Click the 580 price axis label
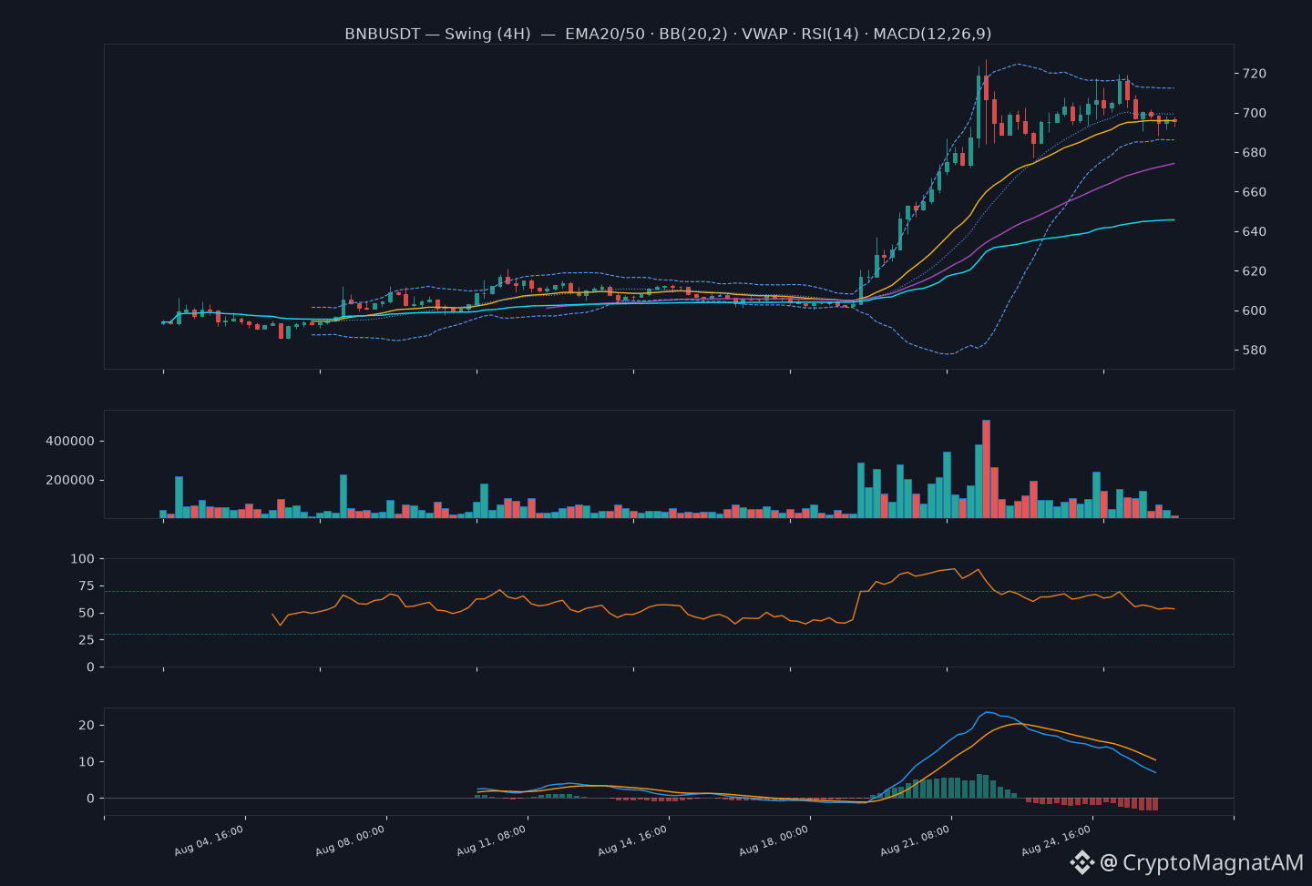The image size is (1312, 886). point(1254,351)
